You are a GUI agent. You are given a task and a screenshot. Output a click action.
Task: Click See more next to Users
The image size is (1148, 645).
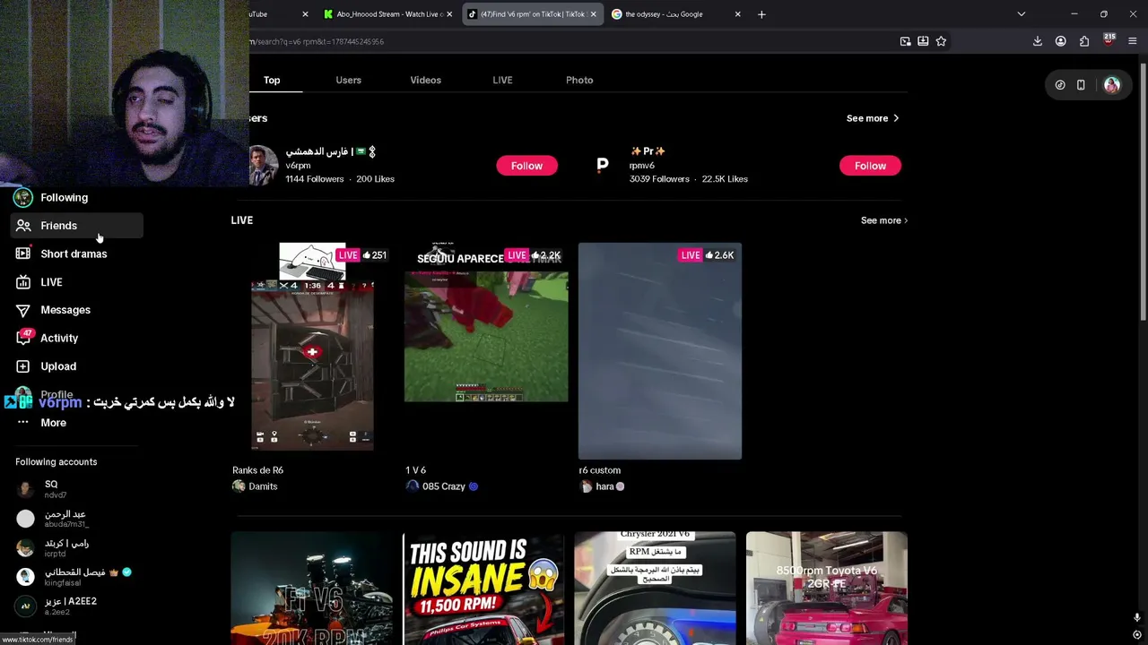pyautogui.click(x=873, y=118)
